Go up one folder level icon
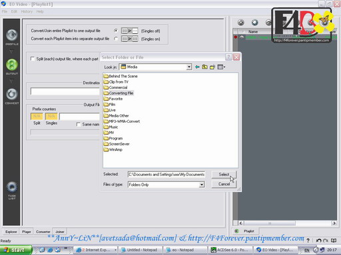This screenshot has height=255, width=341. [x=204, y=67]
